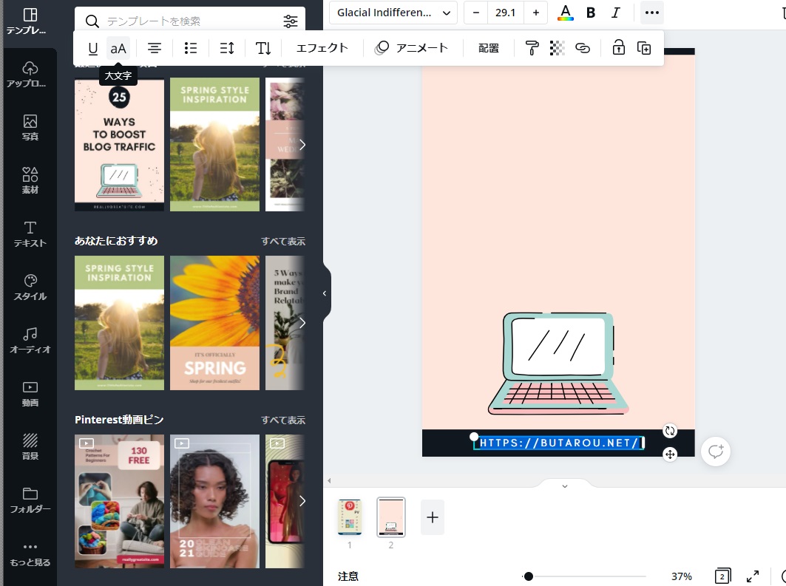
Task: Select the Clean Skincare Guide video template
Action: 214,501
